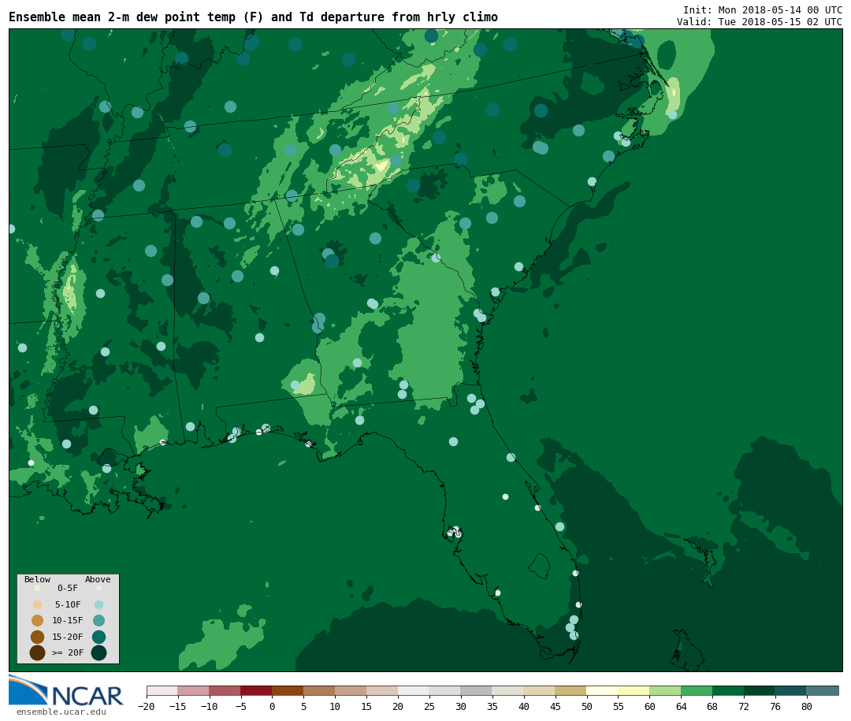Pick the colorbar swatch between 15 and 20
Screen dimensions: 851x721
[x=383, y=690]
